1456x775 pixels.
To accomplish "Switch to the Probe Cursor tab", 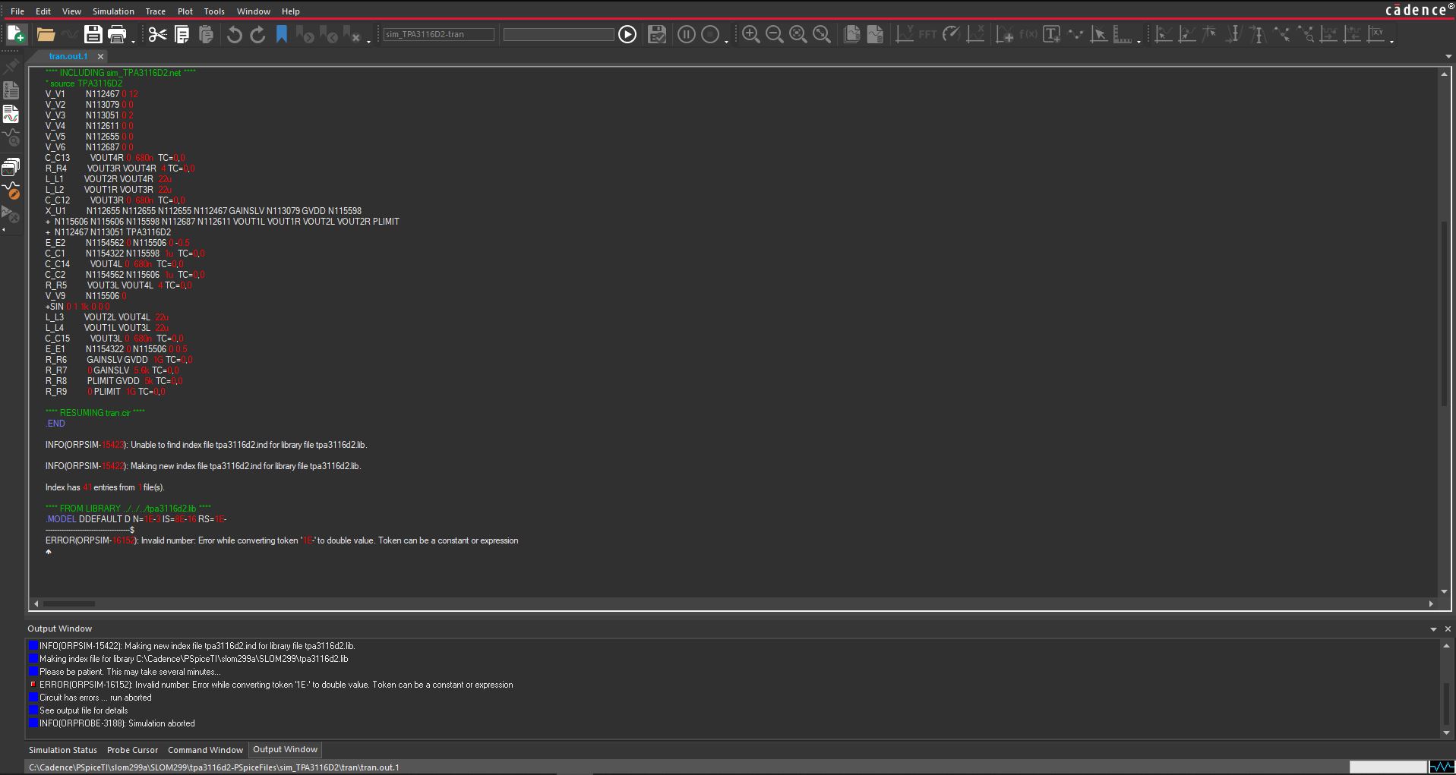I will point(133,750).
